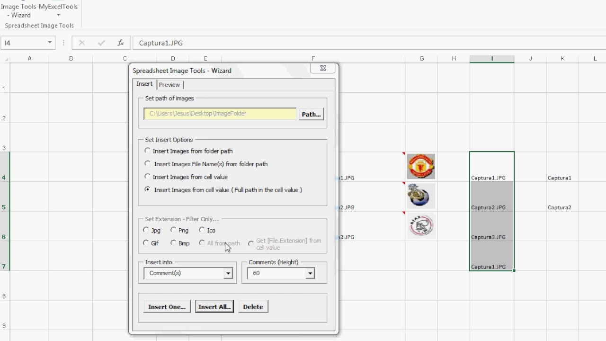Image resolution: width=606 pixels, height=341 pixels.
Task: Select cell K4 with text Captura1
Action: (562, 167)
